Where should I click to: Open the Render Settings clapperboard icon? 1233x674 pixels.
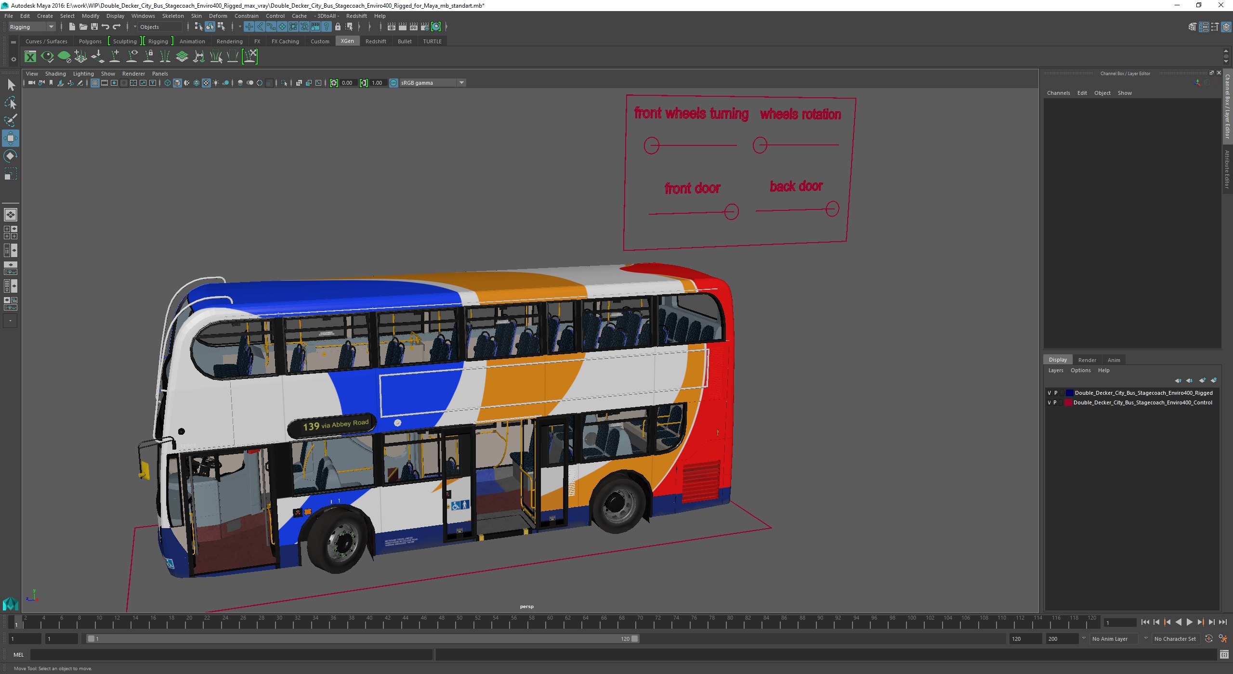pyautogui.click(x=425, y=27)
